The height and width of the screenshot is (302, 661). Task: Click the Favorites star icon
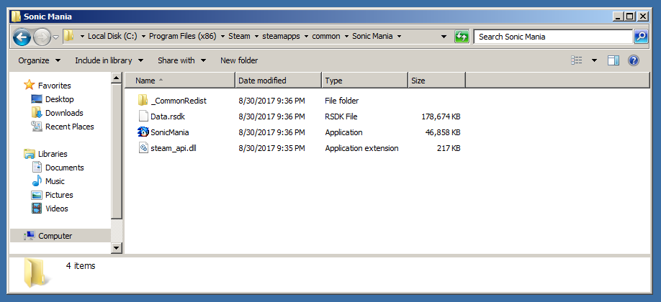coord(29,85)
